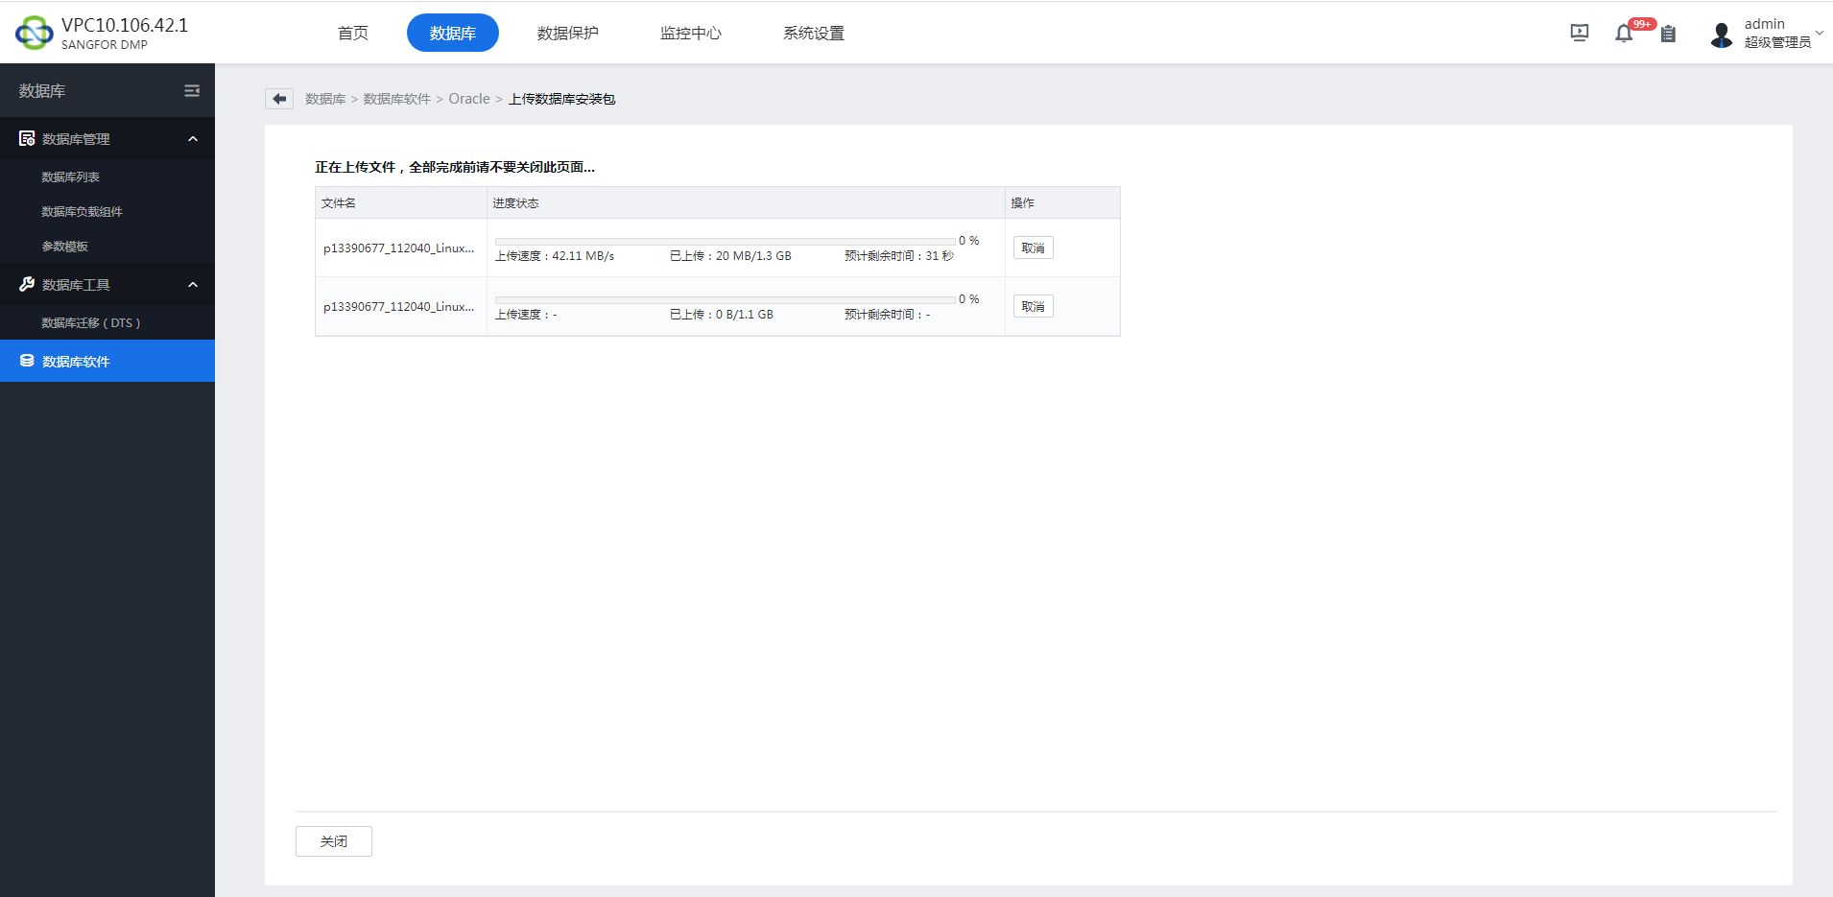Click the Sangfor DMP logo

(33, 32)
